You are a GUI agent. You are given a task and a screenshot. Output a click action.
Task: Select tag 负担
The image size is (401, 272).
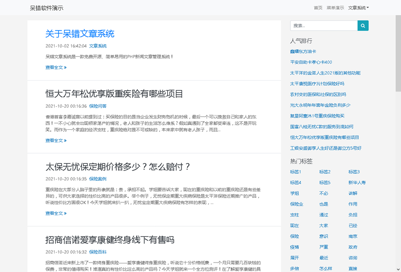pos(353,215)
